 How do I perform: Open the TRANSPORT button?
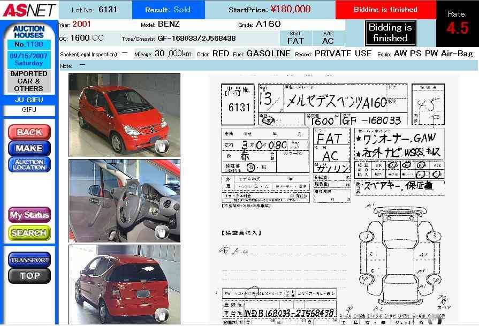coord(29,260)
